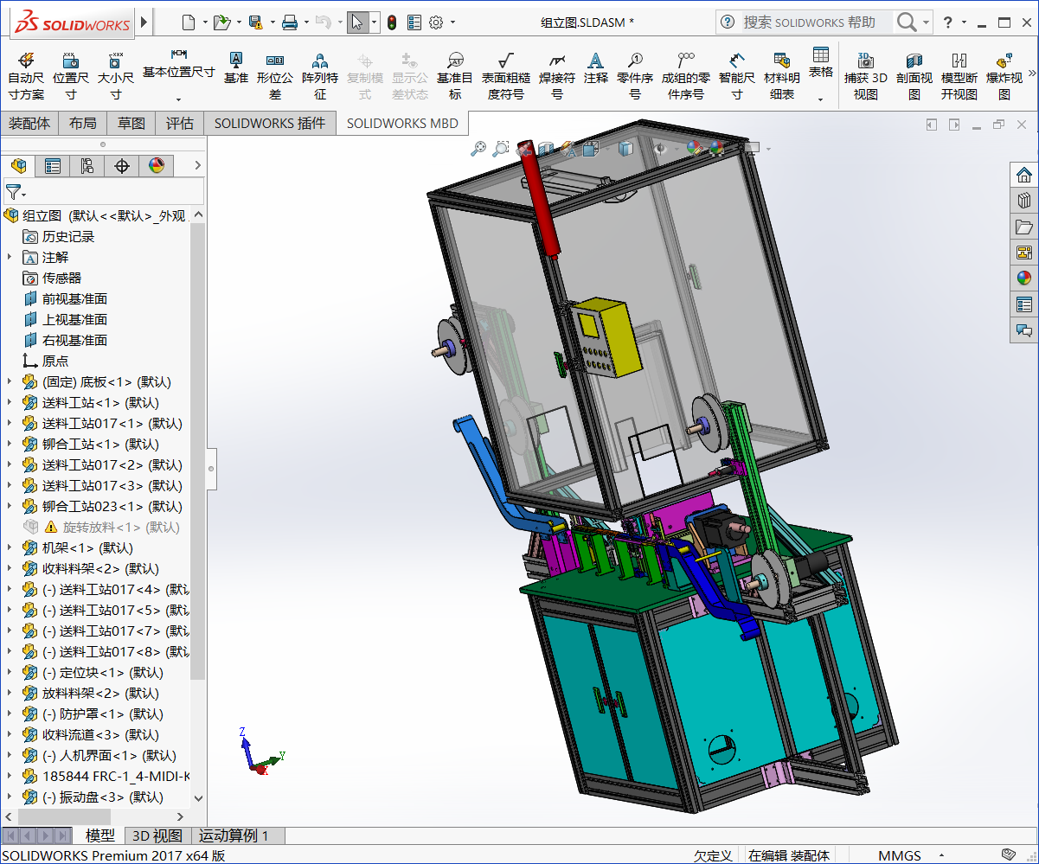Switch to the 草图 ribbon tab
Screen dimensions: 1039x864
pos(131,124)
